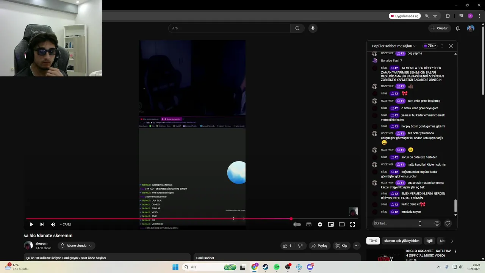Dislike the video with thumbs down
This screenshot has height=273, width=485.
coord(300,246)
